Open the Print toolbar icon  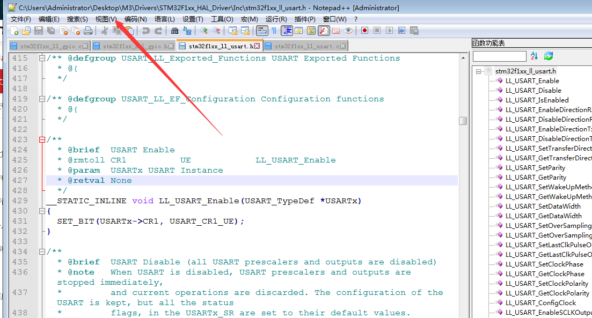pos(87,31)
